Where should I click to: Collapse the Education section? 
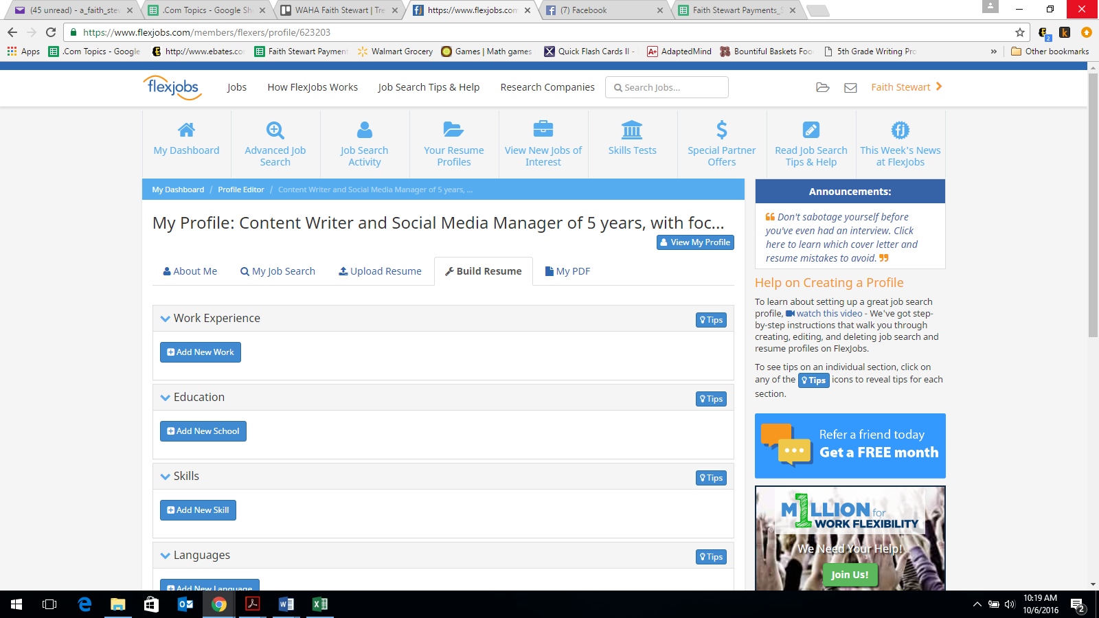[x=165, y=398]
